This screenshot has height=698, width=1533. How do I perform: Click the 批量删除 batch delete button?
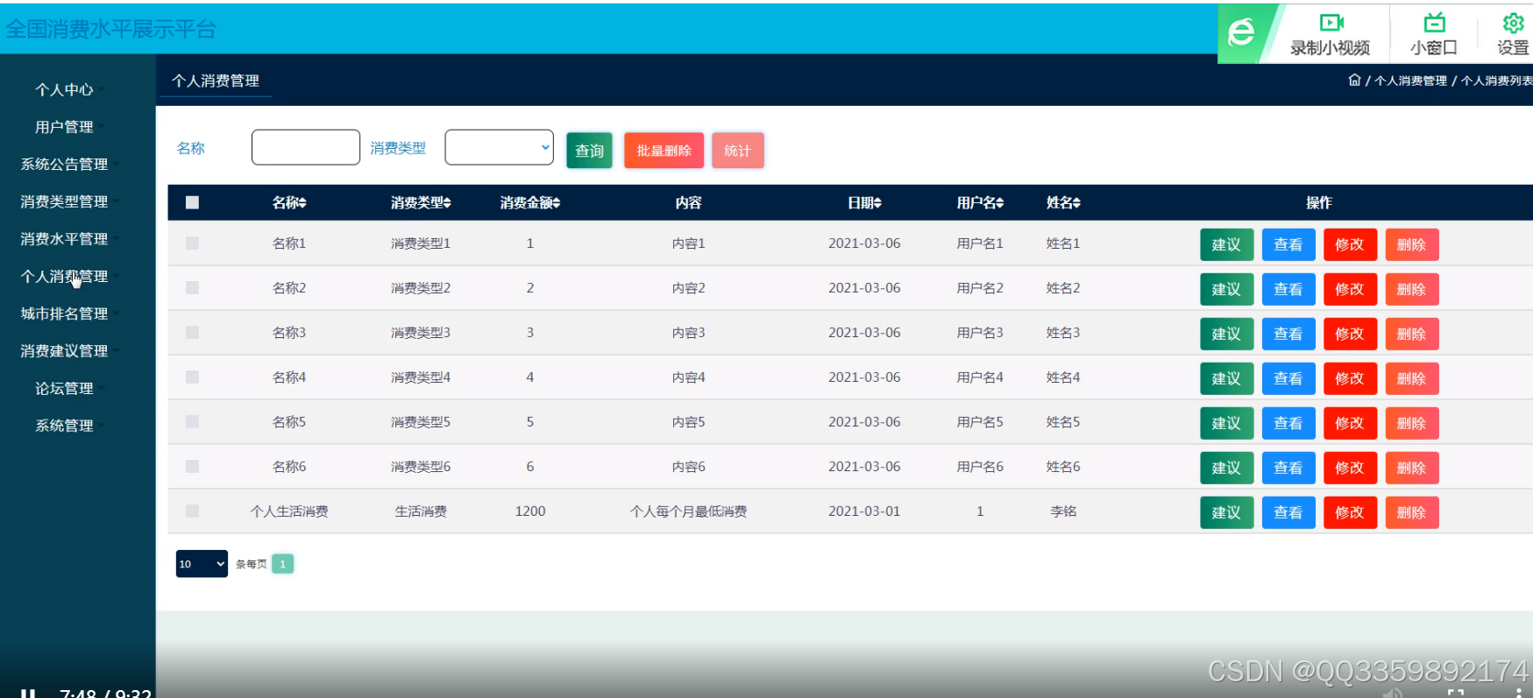[664, 151]
